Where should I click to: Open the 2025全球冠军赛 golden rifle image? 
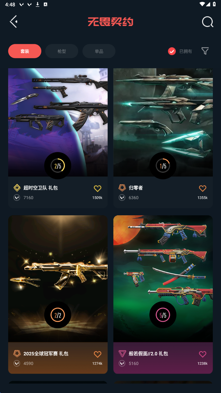(58, 279)
